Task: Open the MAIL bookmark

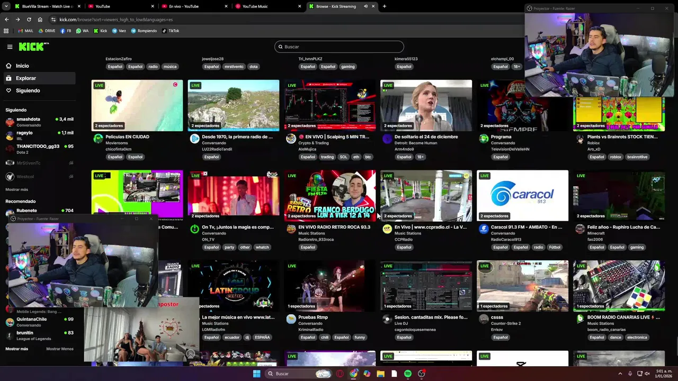Action: coord(25,31)
